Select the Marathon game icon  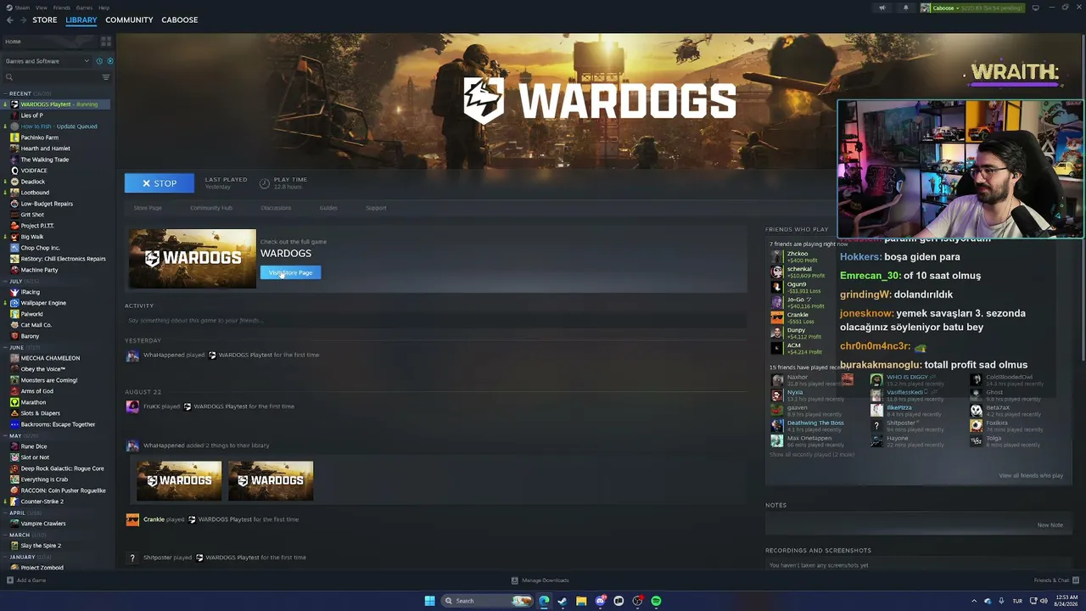click(14, 402)
